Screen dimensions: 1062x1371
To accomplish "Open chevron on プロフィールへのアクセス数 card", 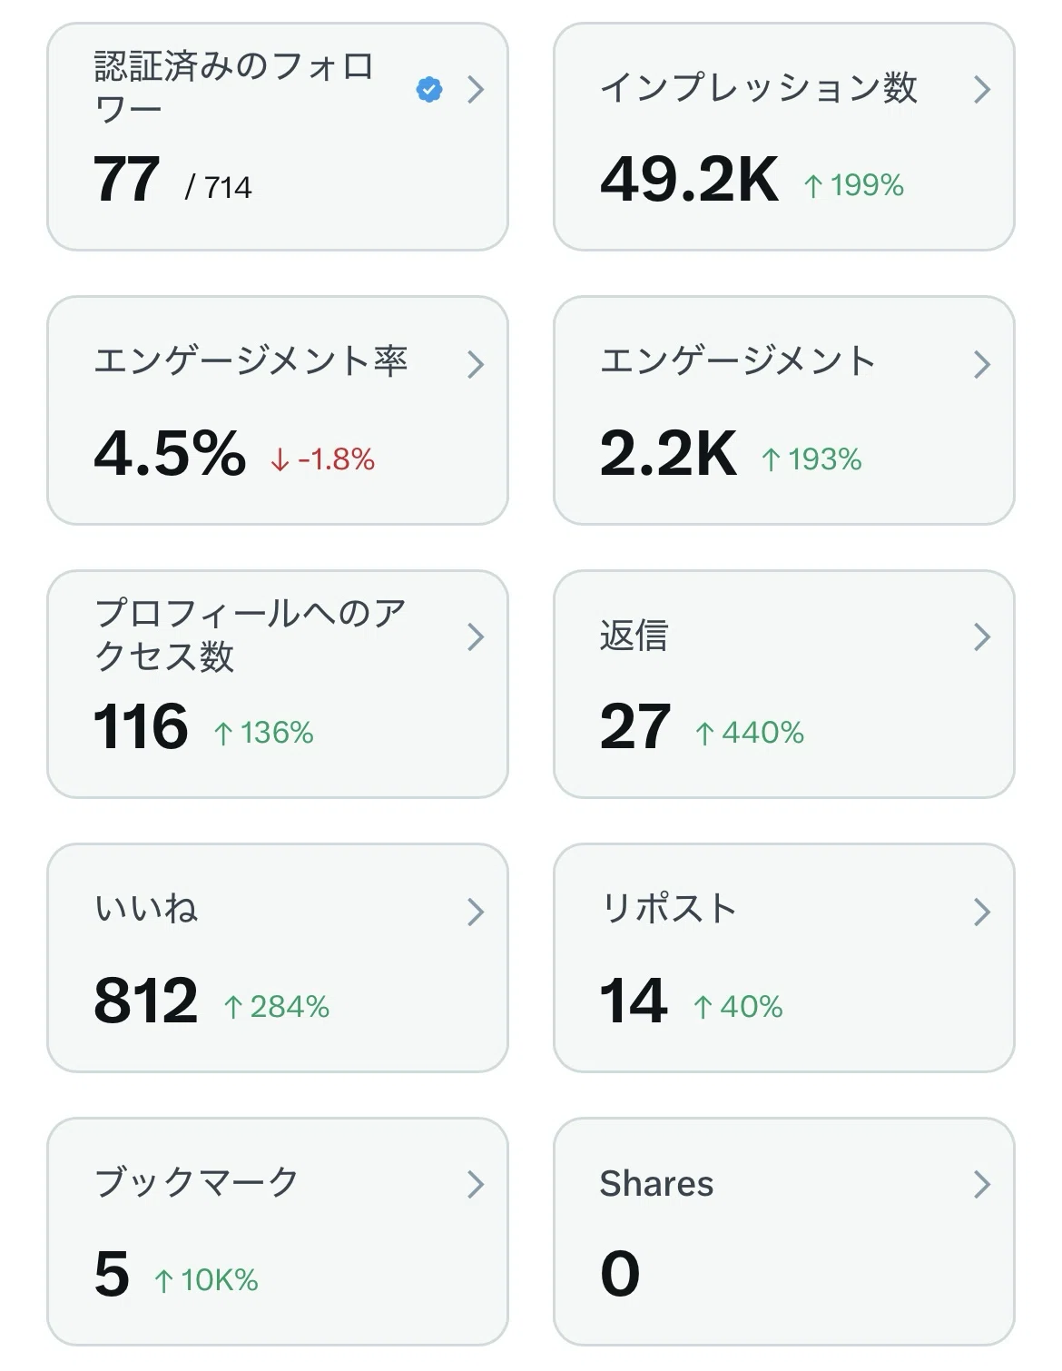I will pyautogui.click(x=476, y=637).
